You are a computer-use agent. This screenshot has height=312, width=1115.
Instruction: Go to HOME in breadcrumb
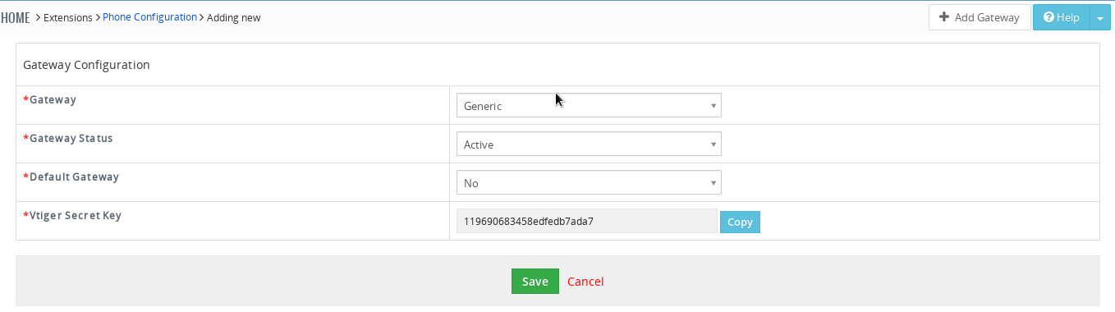click(x=16, y=17)
